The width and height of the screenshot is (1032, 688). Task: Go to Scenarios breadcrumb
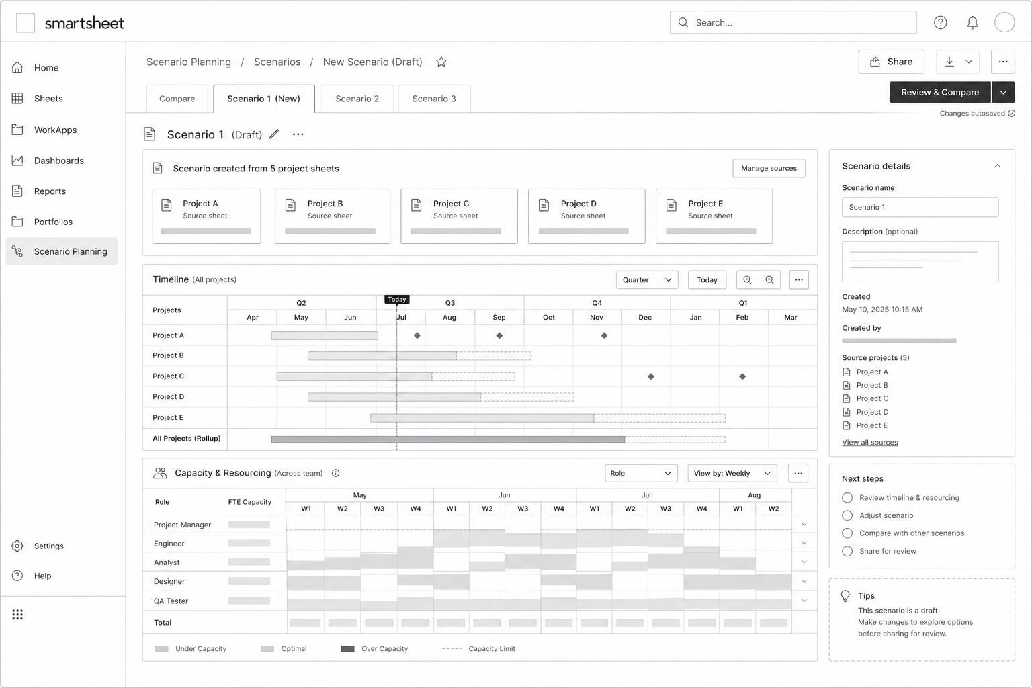click(277, 62)
